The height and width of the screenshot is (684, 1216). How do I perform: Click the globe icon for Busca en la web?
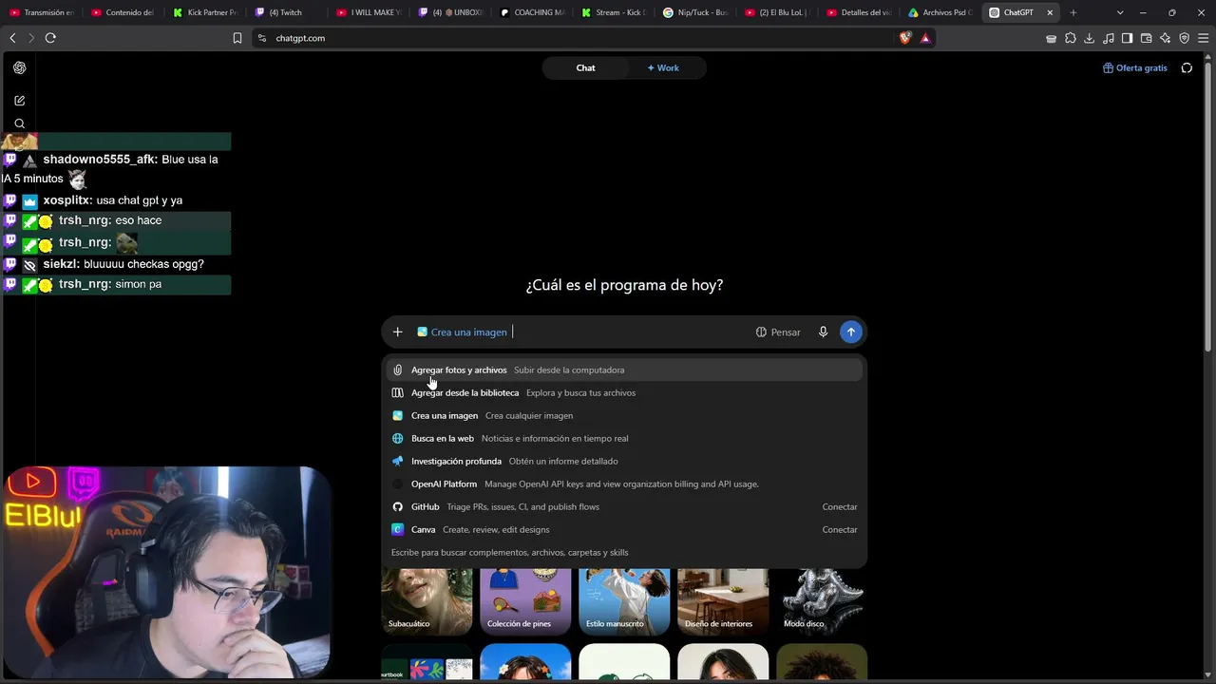pyautogui.click(x=398, y=439)
